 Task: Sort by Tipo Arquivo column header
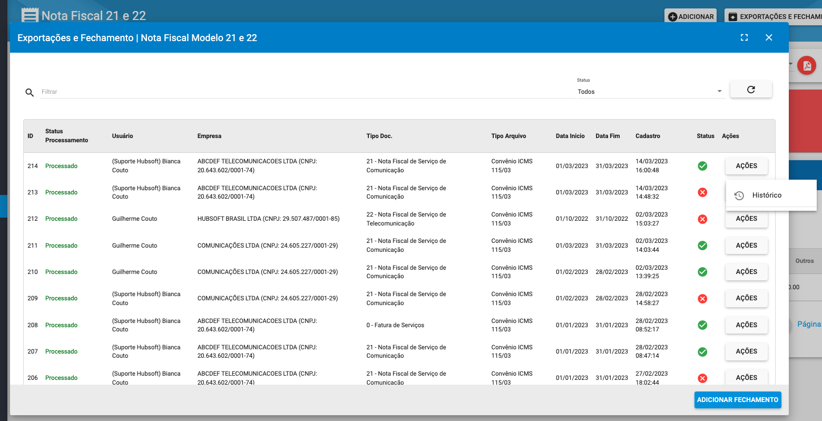point(508,136)
